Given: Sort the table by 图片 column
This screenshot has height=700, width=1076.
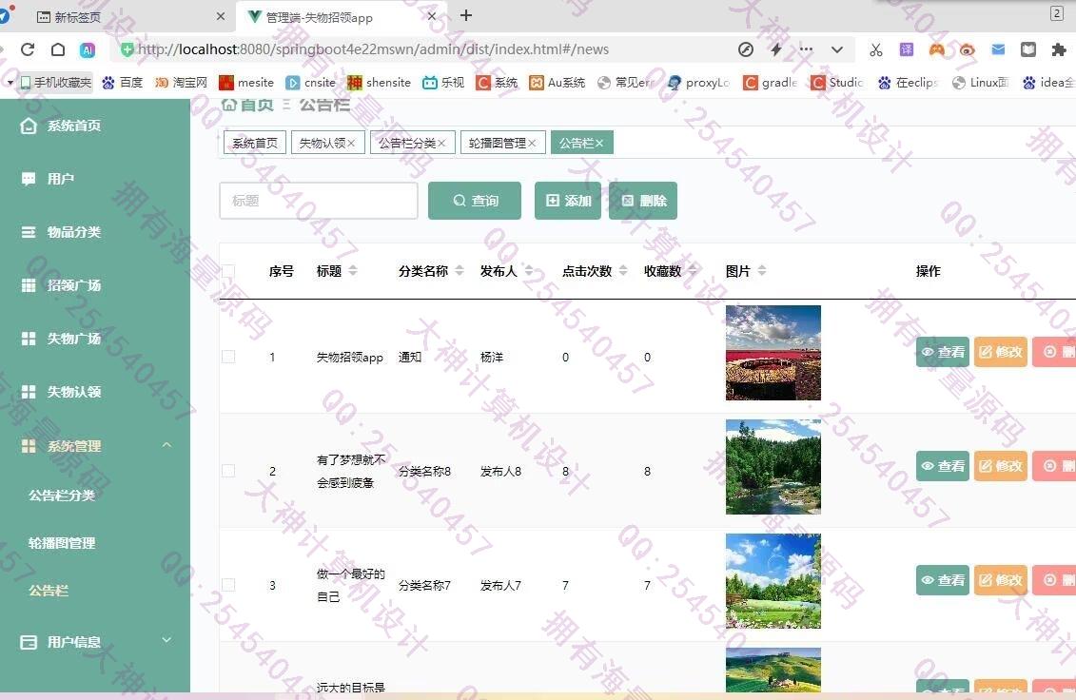Looking at the screenshot, I should point(762,271).
